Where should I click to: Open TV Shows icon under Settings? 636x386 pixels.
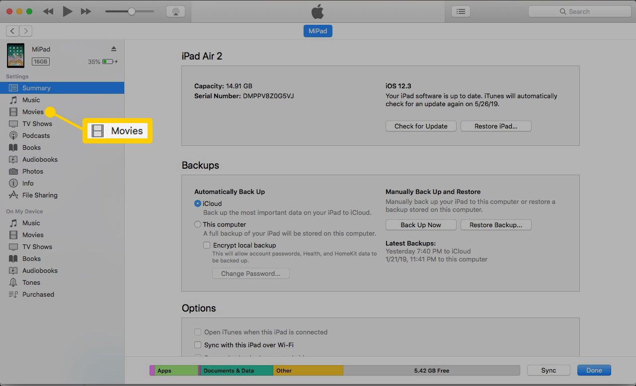tap(13, 124)
